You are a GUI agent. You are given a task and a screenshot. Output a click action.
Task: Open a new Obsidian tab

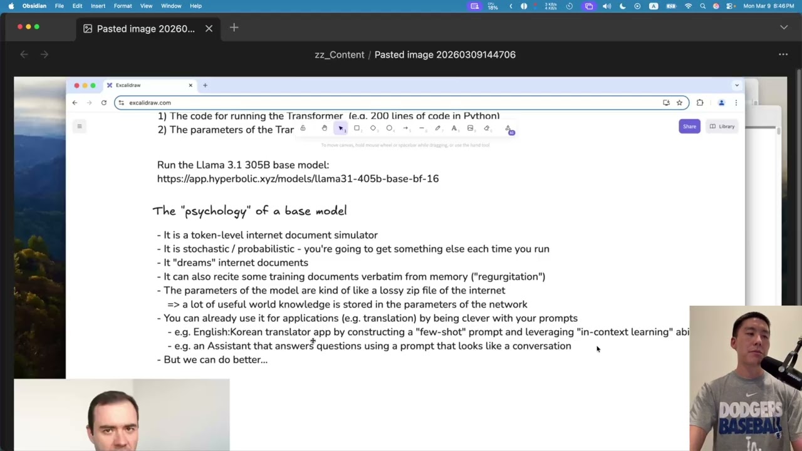[234, 28]
